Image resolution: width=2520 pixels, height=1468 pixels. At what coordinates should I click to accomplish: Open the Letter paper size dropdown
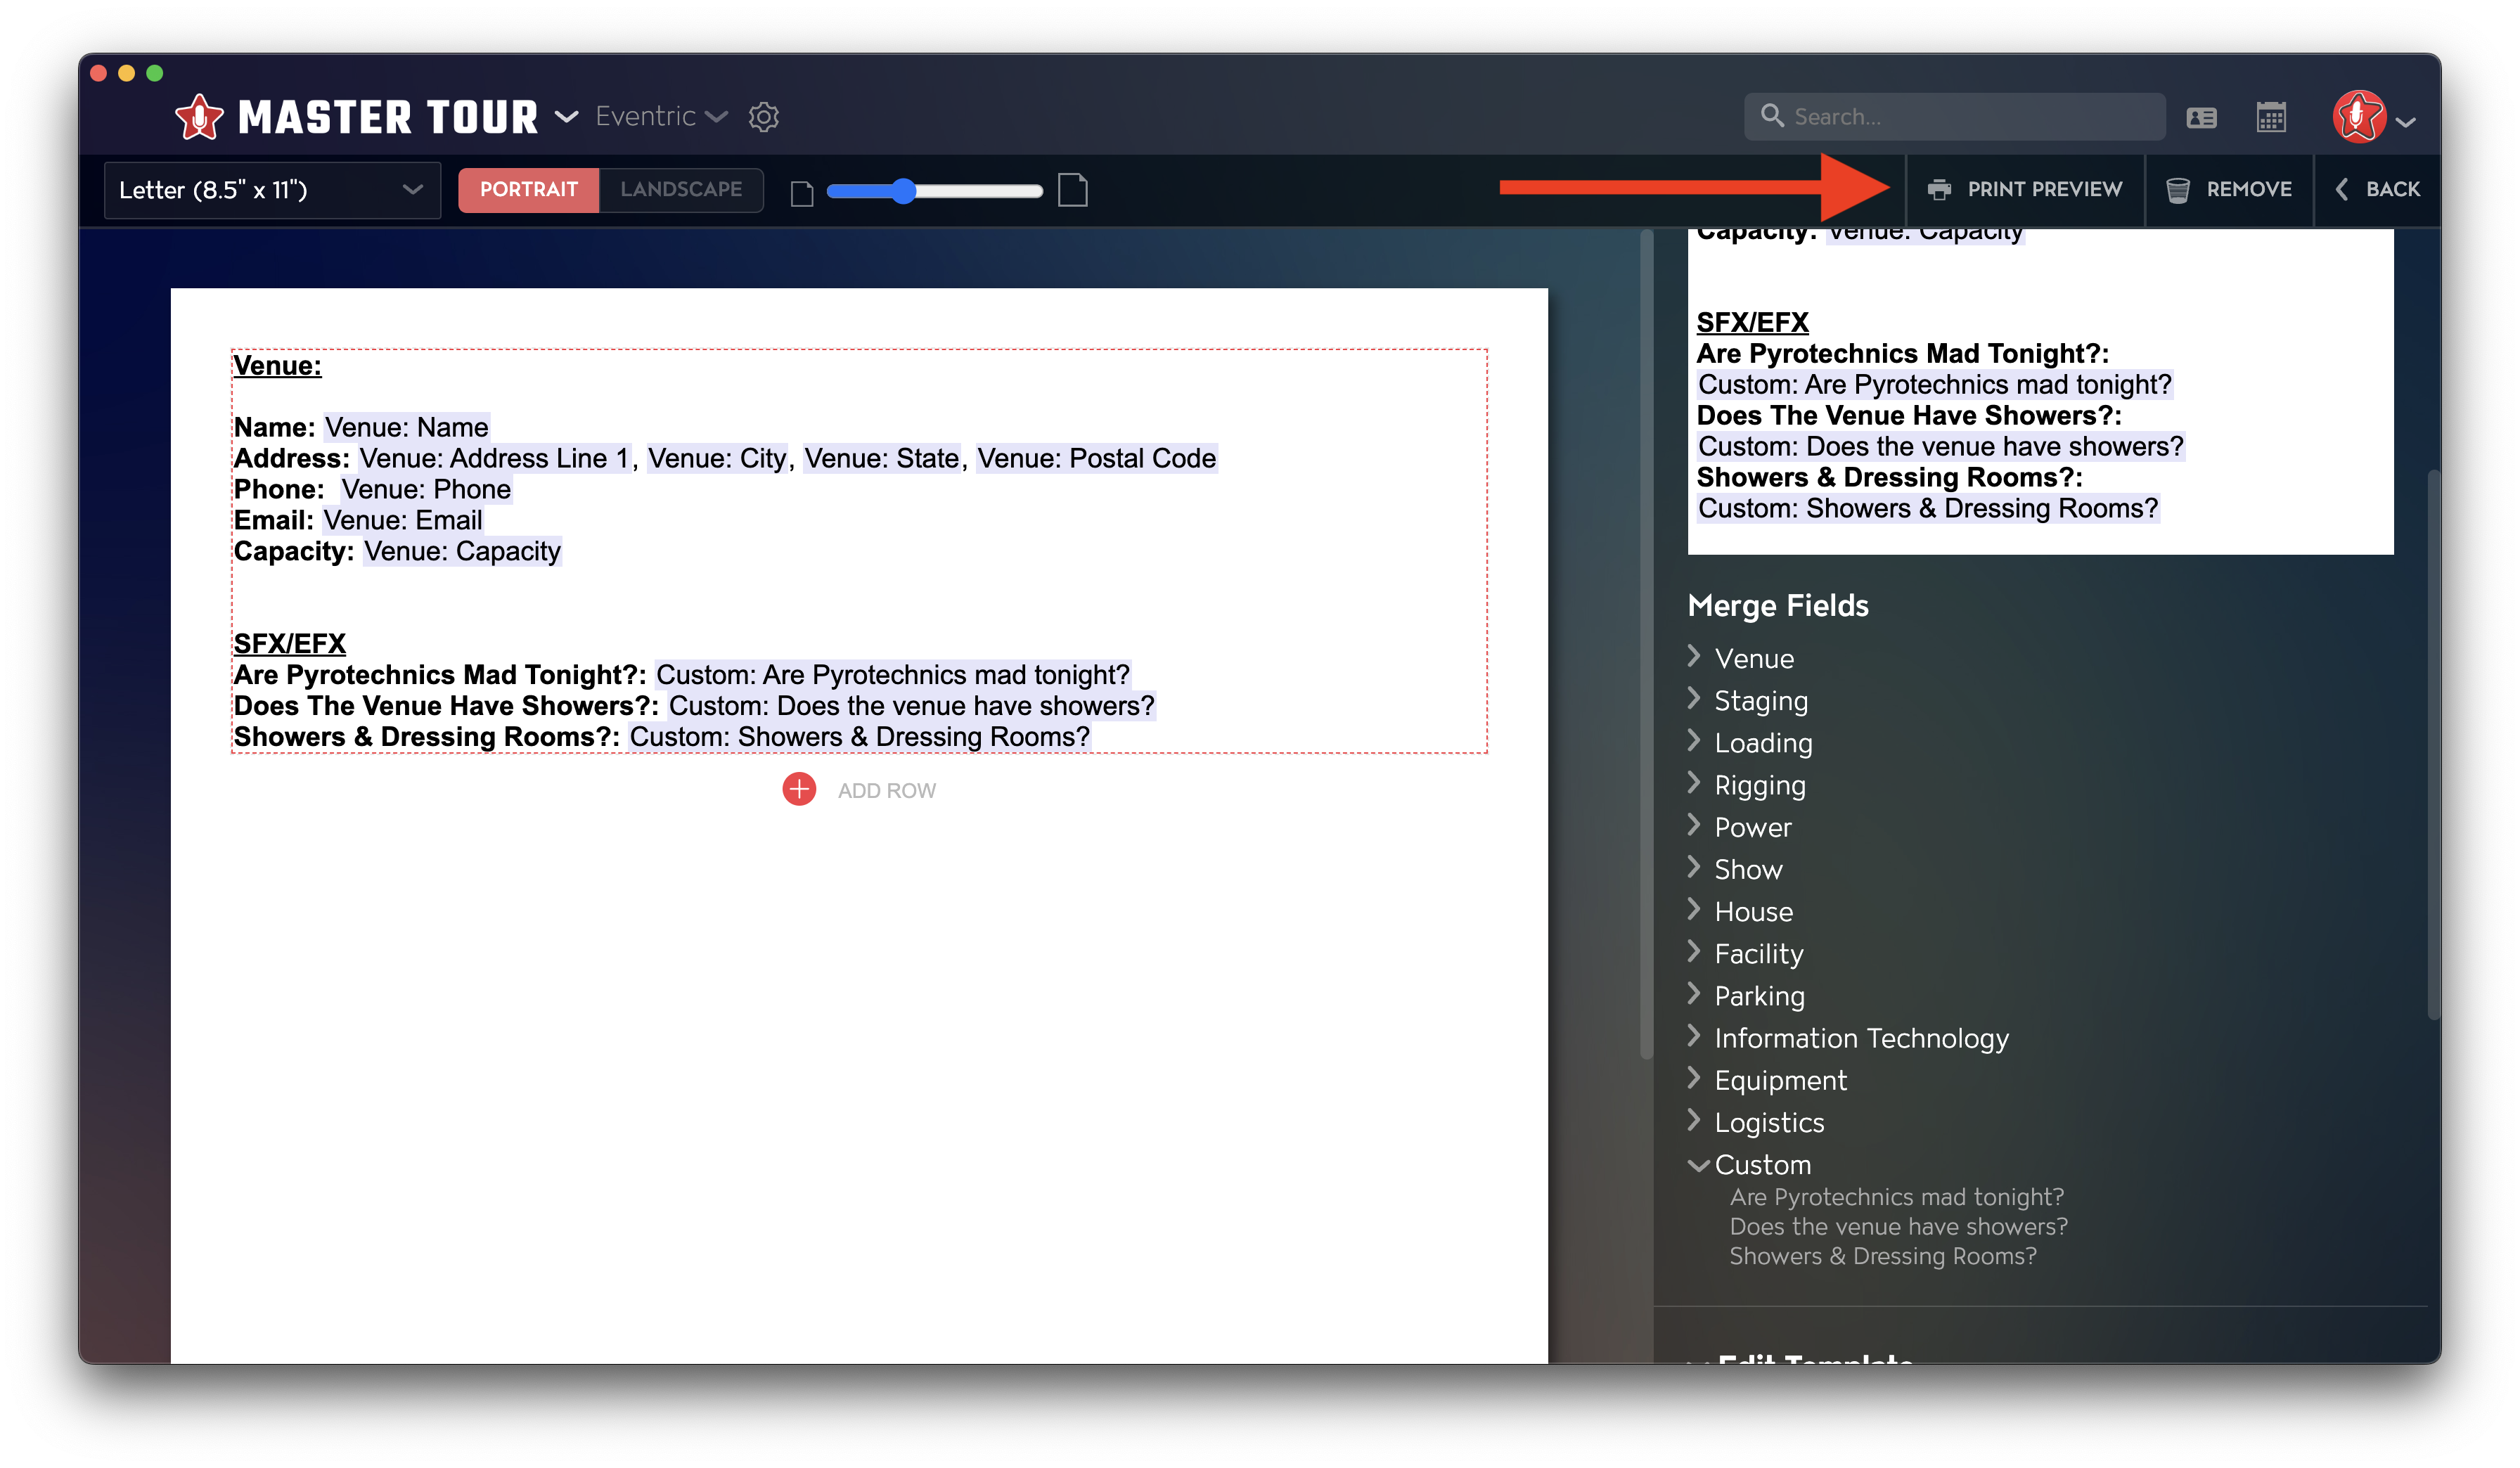[272, 190]
